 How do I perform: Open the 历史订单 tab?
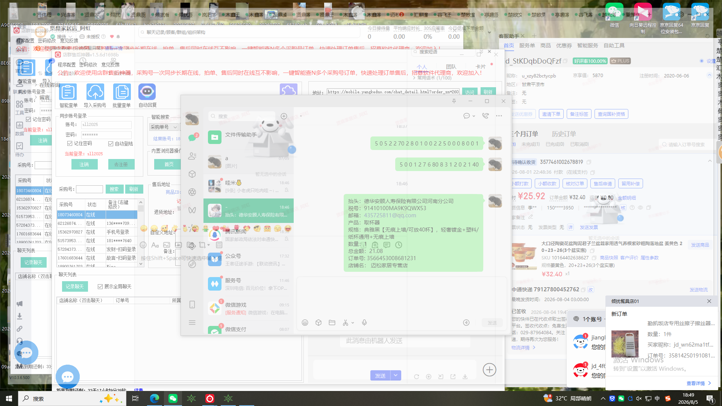(563, 134)
